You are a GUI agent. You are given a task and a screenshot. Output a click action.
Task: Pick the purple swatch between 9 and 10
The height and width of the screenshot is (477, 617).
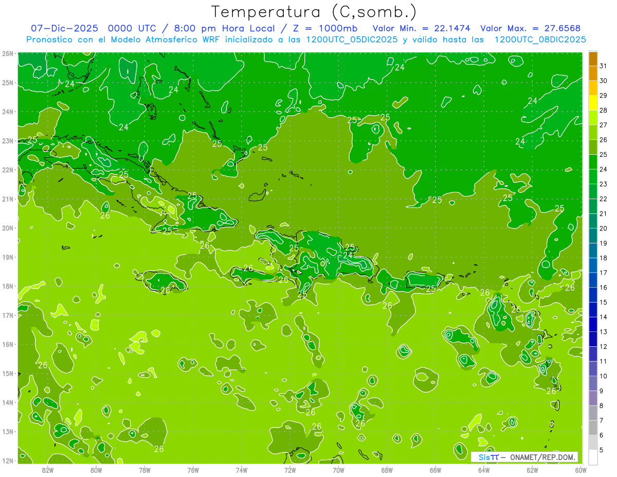coord(593,383)
